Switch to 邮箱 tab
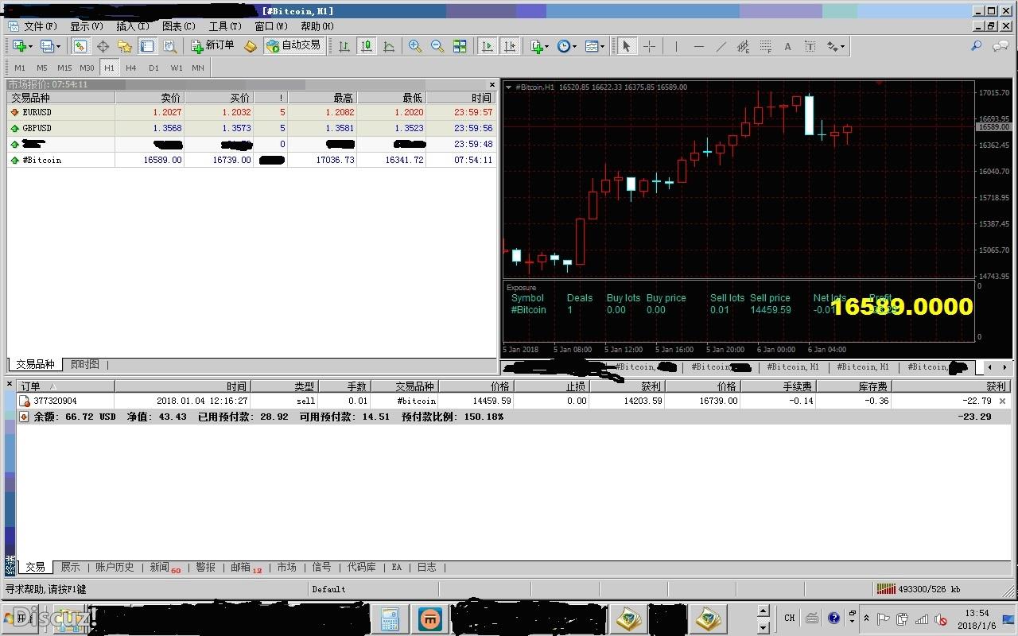The width and height of the screenshot is (1018, 636). (x=246, y=567)
